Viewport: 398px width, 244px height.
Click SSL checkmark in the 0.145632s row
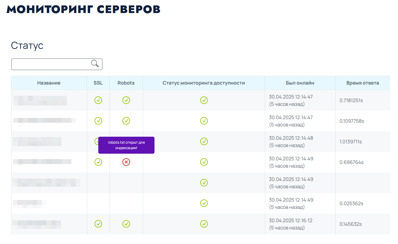click(x=98, y=224)
